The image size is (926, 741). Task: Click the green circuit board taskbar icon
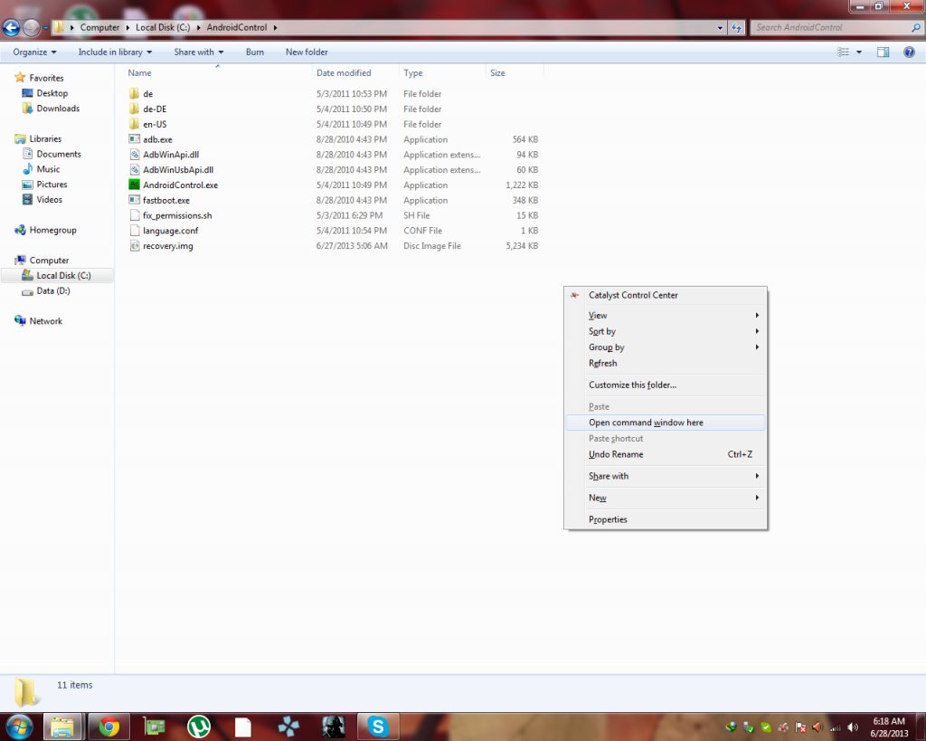point(154,727)
